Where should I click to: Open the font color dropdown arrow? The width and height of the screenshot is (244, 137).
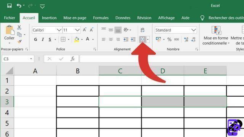pos(93,40)
